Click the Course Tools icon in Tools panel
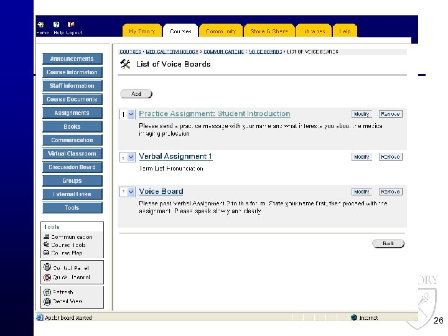The width and height of the screenshot is (448, 336). tap(46, 245)
